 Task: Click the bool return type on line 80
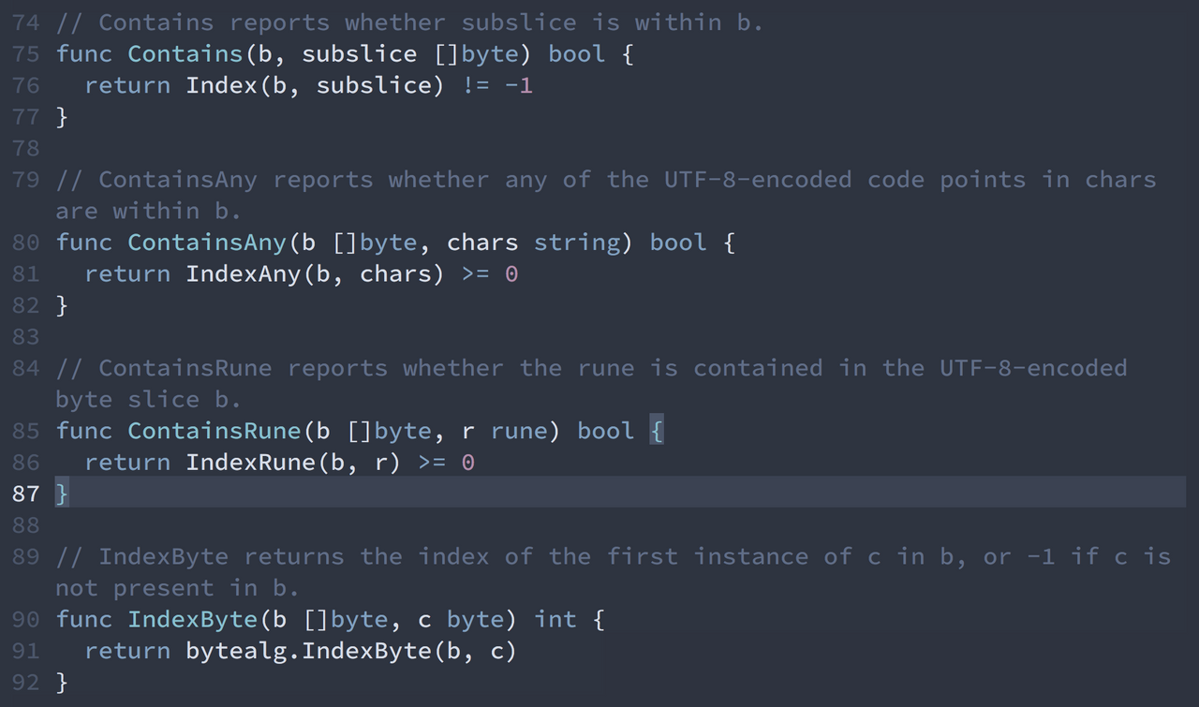pyautogui.click(x=678, y=243)
